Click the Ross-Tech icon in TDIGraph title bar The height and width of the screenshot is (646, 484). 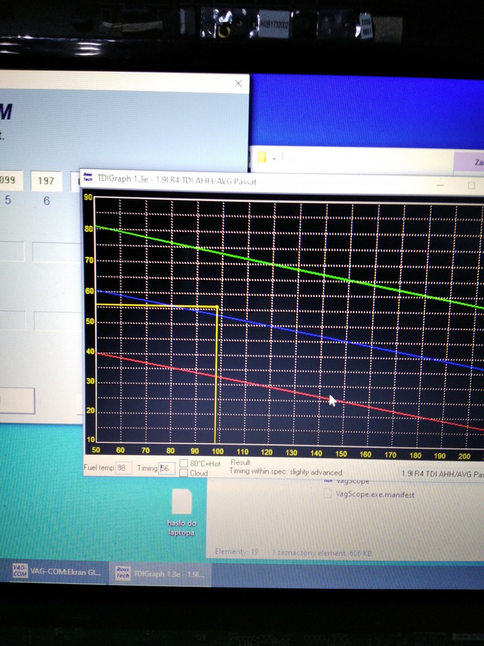(89, 178)
